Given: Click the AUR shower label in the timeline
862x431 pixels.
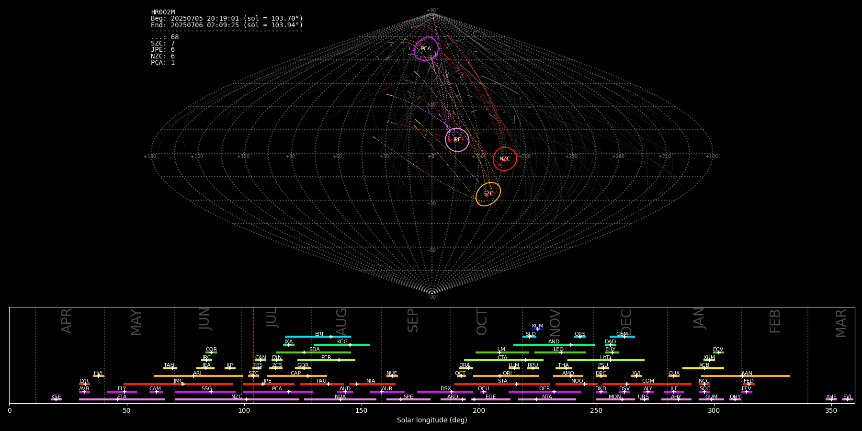Looking at the screenshot, I should tap(387, 389).
